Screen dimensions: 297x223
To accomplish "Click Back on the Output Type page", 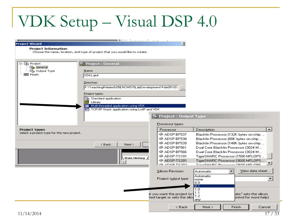I will 182,207.
